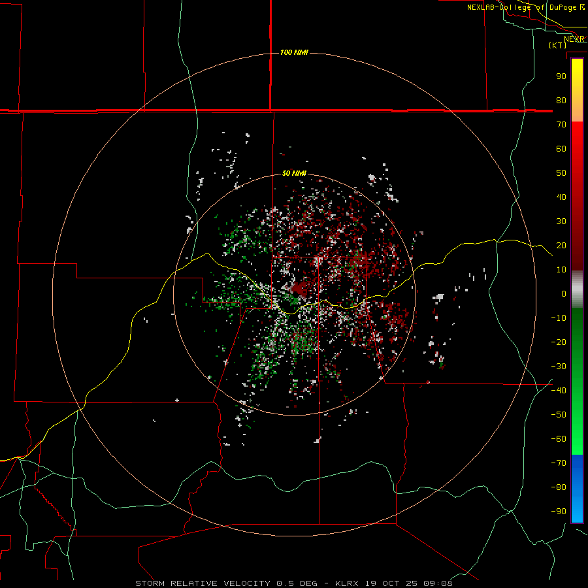The width and height of the screenshot is (588, 588).
Task: Click the 50 value on the velocity scale
Action: pos(561,173)
